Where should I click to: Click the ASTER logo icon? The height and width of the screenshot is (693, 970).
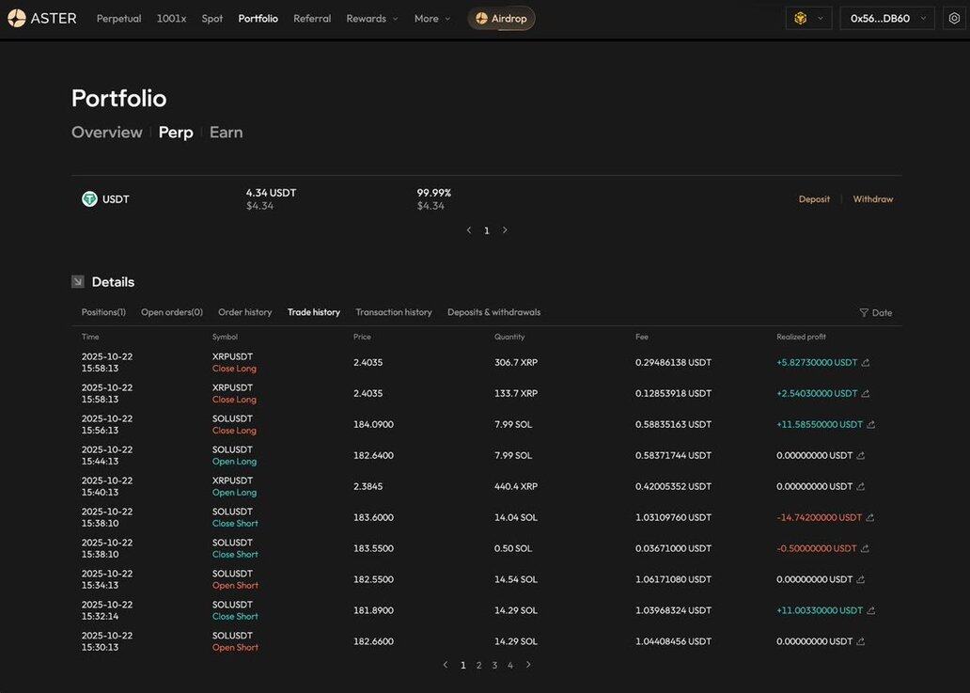17,18
